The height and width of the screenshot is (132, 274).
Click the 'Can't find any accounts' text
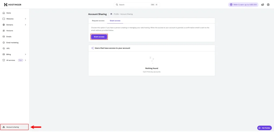pos(152,72)
